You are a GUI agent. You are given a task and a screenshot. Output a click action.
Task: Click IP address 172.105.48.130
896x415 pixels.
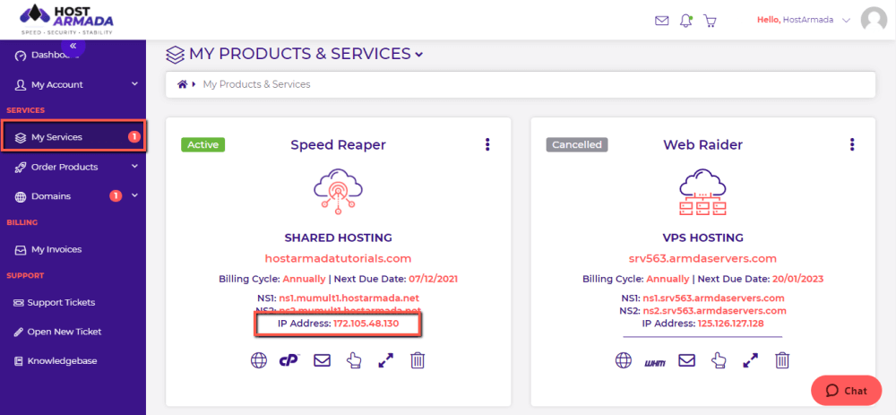pos(366,324)
